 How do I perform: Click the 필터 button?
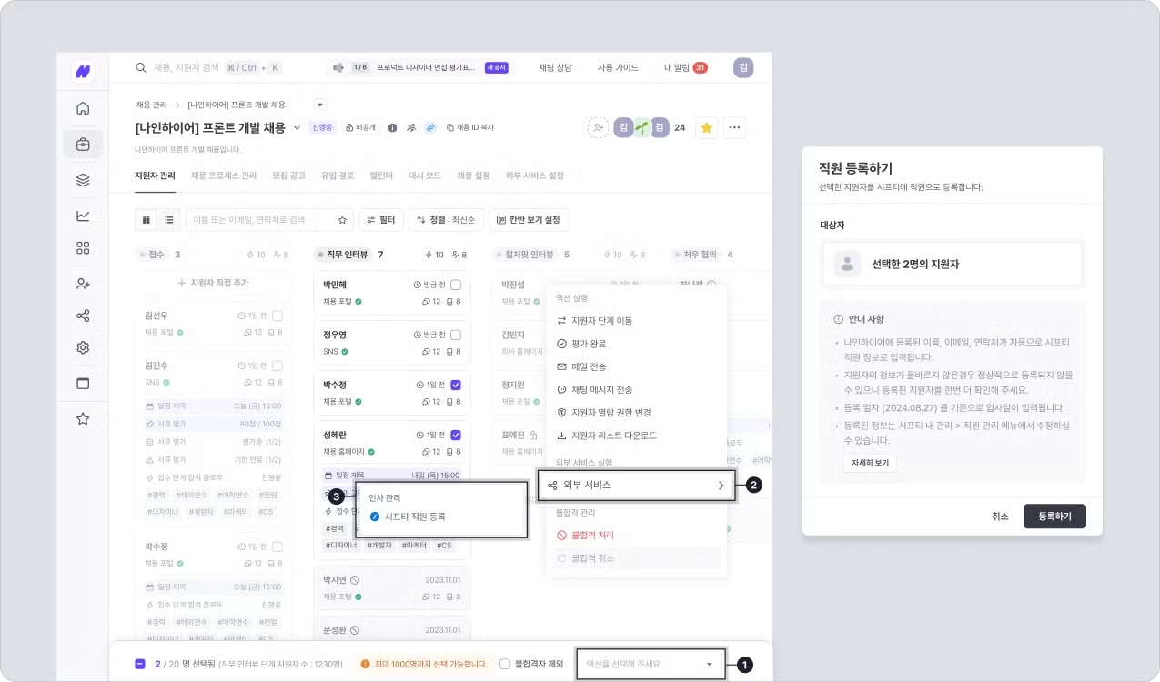tap(381, 219)
